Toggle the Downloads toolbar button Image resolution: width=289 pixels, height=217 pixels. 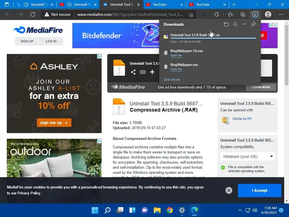[x=255, y=14]
